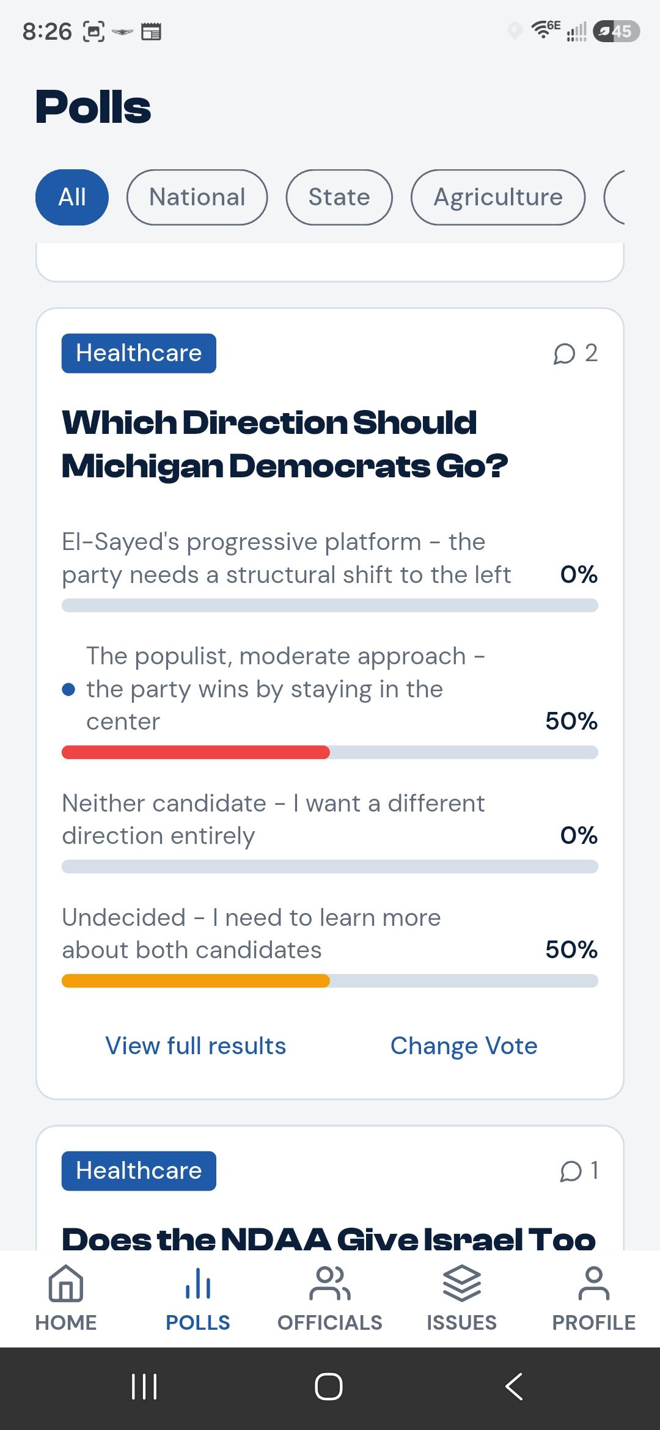Open the Profile person icon
Screen dimensions: 660x1430
pos(594,1283)
